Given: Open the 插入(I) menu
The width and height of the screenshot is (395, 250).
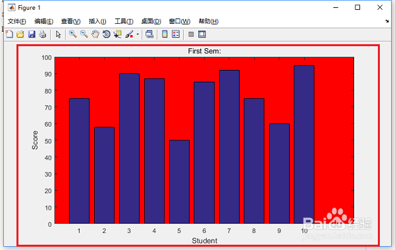Looking at the screenshot, I should [97, 21].
